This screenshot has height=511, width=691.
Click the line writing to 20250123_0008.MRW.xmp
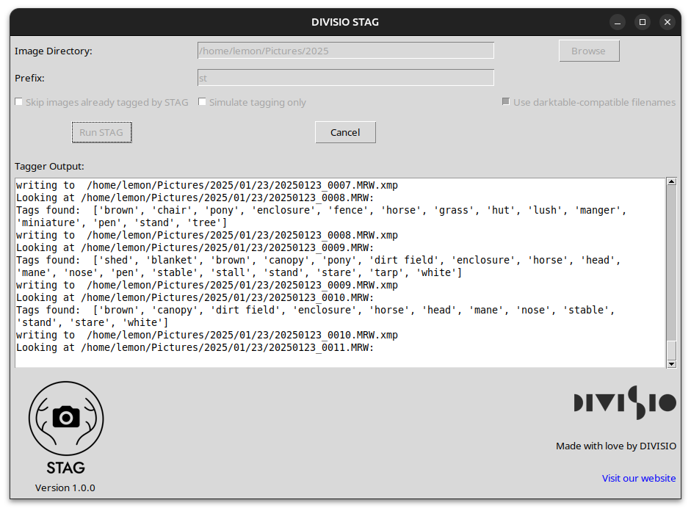pos(207,235)
